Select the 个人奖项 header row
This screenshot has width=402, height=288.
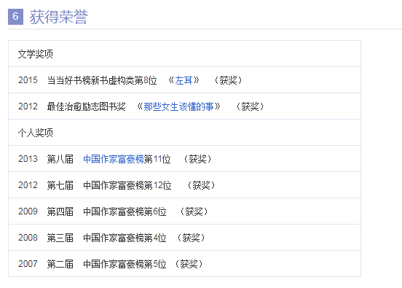click(184, 133)
